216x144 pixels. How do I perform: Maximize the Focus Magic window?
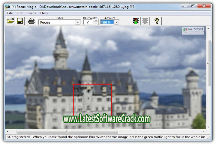tap(193, 6)
